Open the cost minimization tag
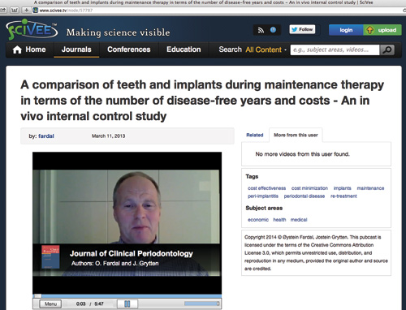Screen dimensions: 406x310 (309, 188)
